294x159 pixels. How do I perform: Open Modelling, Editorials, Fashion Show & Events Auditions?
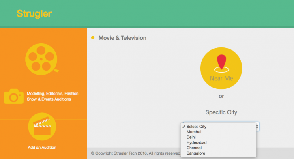pos(52,96)
